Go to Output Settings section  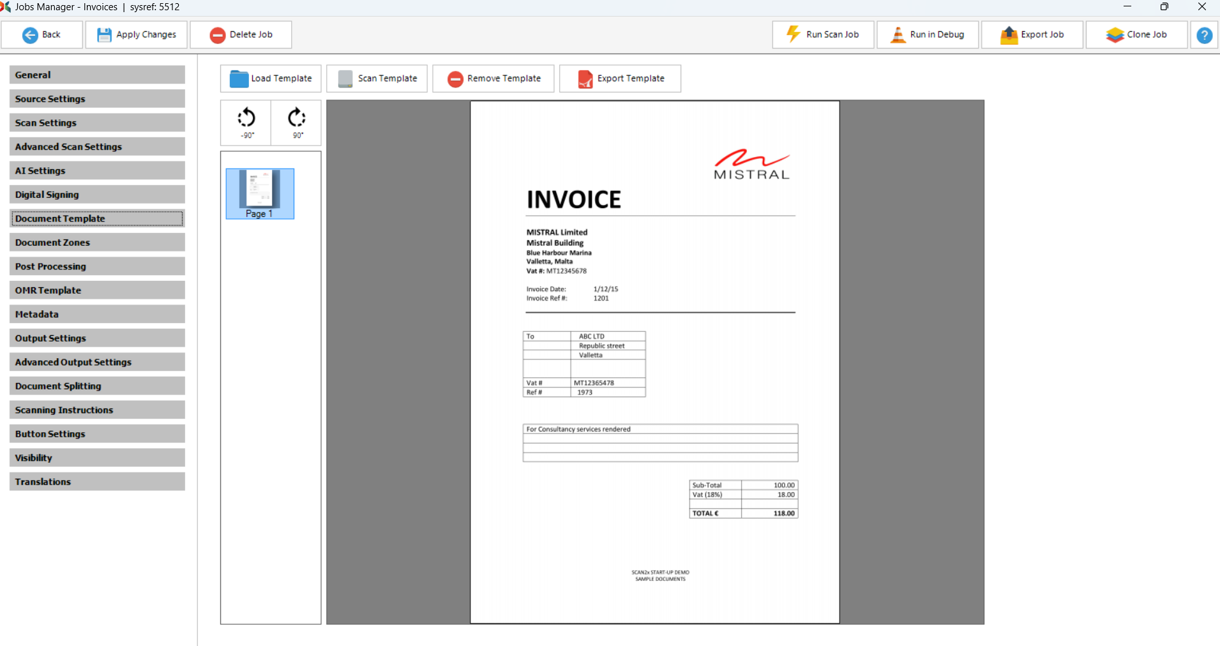97,338
